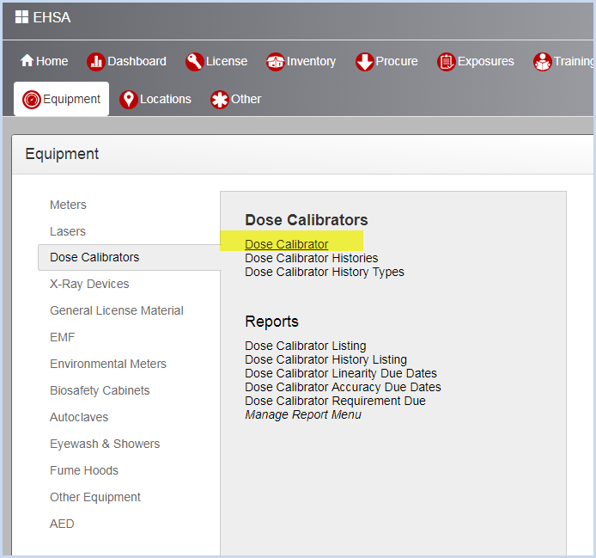Click the Equipment panel heading text
Screen dimensions: 596x558
(62, 154)
